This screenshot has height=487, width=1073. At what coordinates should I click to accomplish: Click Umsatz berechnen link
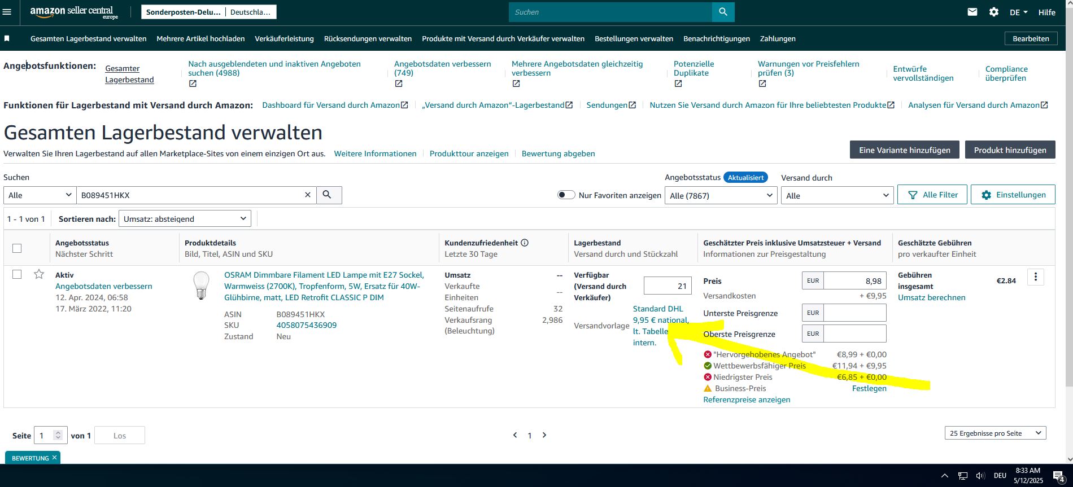pos(931,297)
